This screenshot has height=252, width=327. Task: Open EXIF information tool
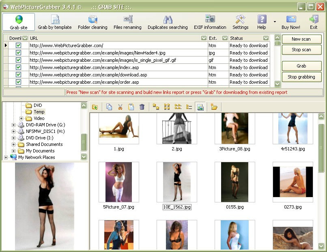(x=210, y=22)
